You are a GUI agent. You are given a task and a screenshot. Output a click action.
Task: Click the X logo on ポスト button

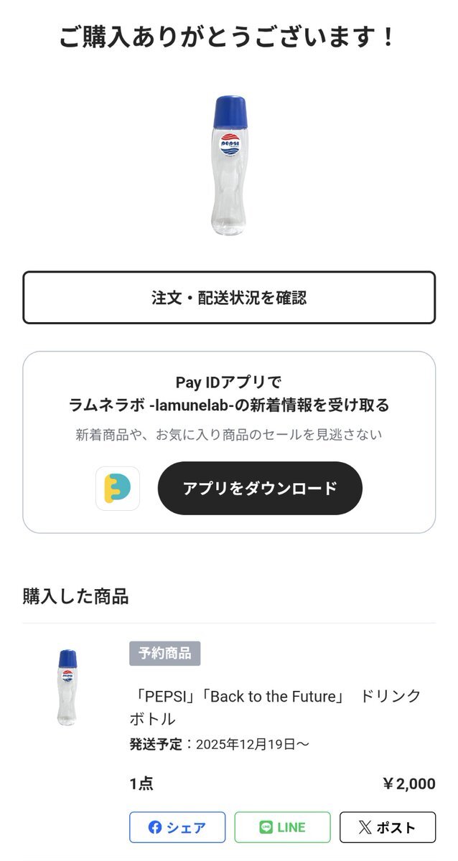pos(365,827)
